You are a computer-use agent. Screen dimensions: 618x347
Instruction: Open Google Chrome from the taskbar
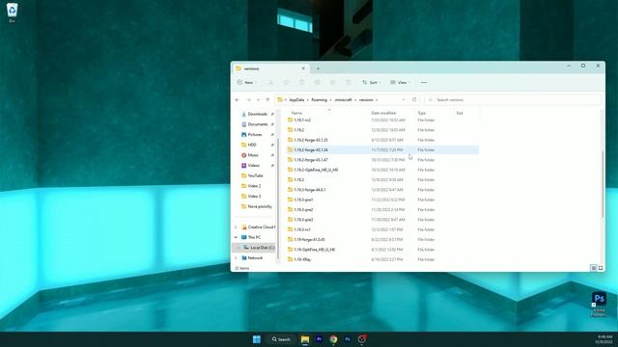point(333,339)
